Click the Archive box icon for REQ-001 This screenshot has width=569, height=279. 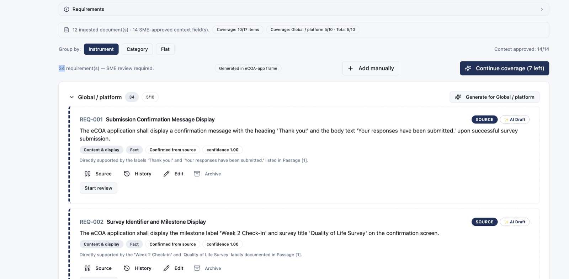point(197,174)
